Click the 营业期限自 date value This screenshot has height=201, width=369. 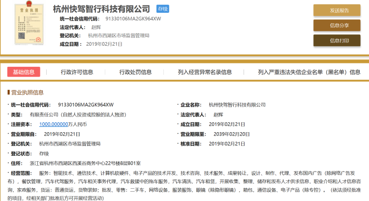(x=62, y=134)
